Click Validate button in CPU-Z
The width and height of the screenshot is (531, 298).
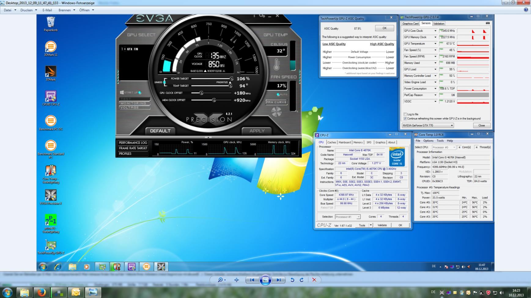382,225
